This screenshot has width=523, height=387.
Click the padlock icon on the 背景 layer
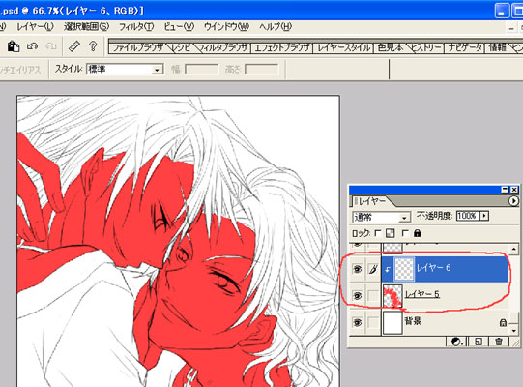point(503,322)
